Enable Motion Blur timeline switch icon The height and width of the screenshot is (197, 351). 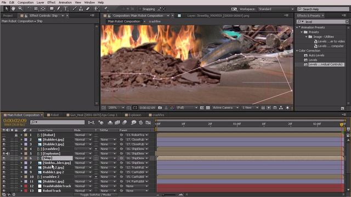(124, 123)
